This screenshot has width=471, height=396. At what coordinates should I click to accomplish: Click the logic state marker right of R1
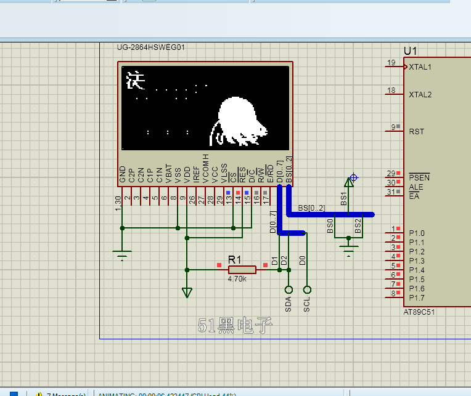tap(265, 265)
